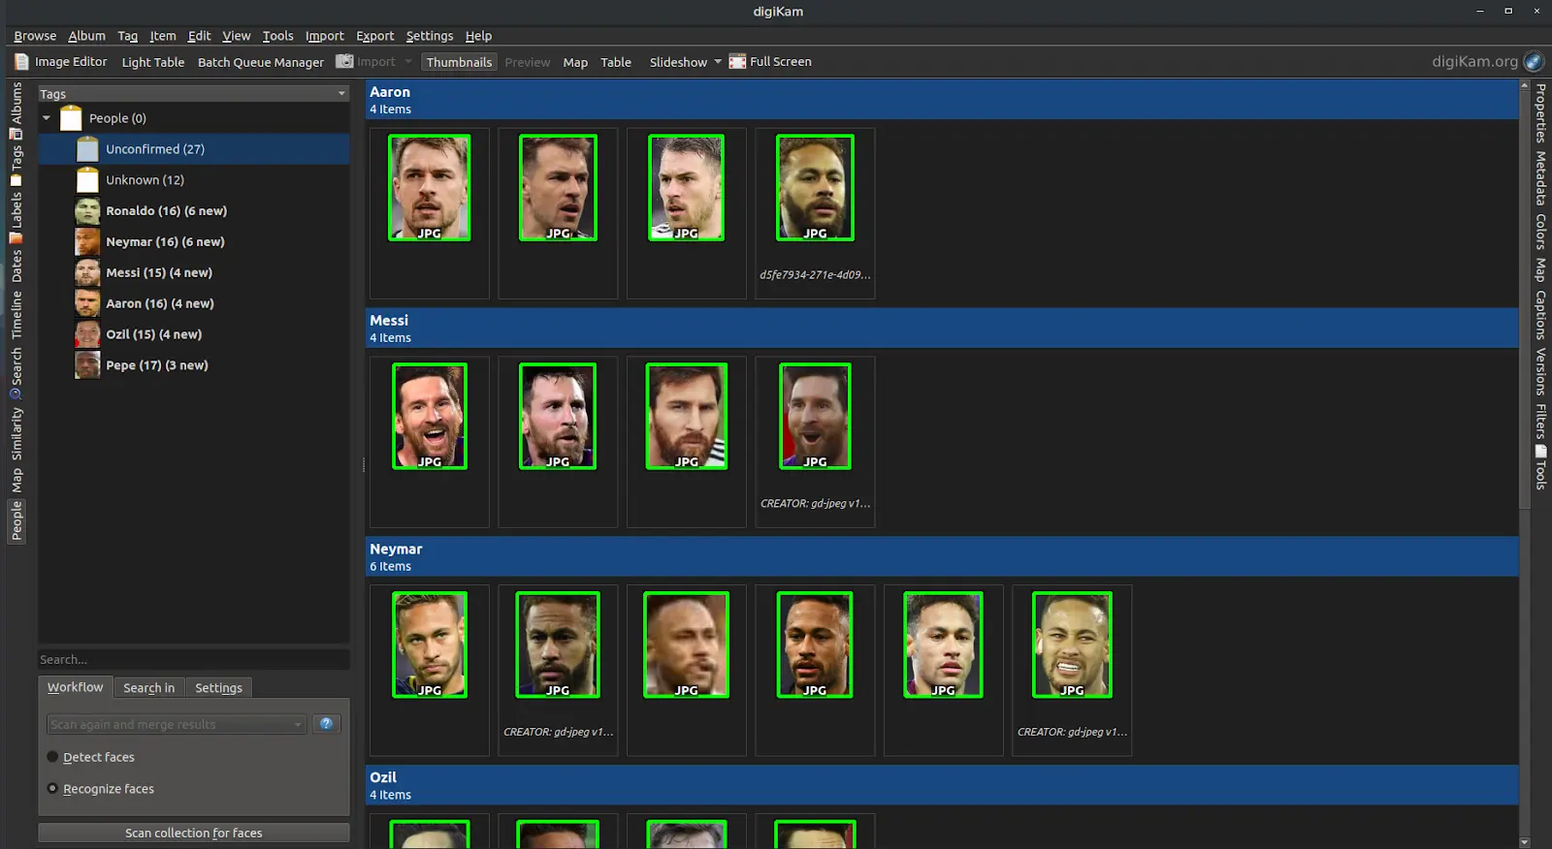Switch to the Settings tab
Viewport: 1552px width, 849px height.
pos(218,688)
